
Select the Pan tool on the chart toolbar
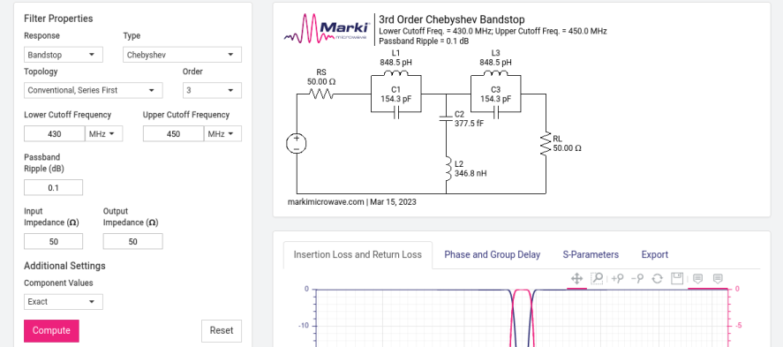[576, 279]
